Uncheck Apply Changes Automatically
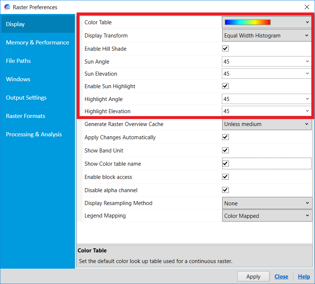The height and width of the screenshot is (284, 315). (225, 137)
